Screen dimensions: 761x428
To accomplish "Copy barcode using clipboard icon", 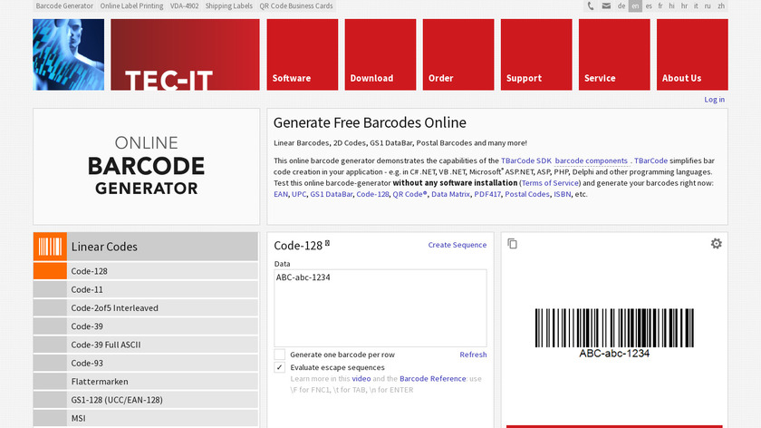I will (512, 243).
